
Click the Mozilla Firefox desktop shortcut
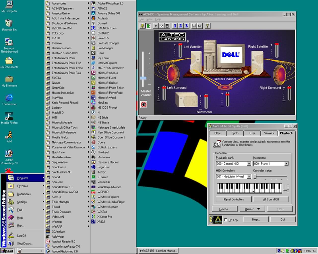9,118
